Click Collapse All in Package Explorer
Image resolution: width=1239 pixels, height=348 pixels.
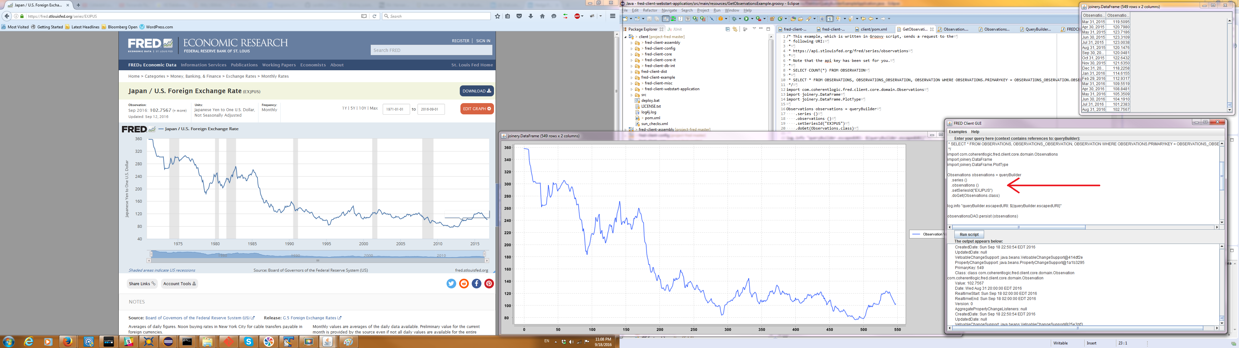[x=728, y=29]
